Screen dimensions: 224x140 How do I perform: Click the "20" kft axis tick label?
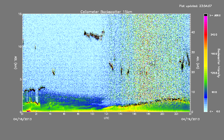tap(193, 72)
